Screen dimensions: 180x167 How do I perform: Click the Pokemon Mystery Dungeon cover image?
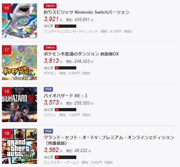tap(19, 62)
